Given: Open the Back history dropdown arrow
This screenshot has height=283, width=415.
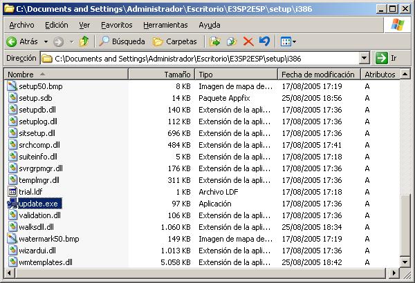Looking at the screenshot, I should (45, 41).
